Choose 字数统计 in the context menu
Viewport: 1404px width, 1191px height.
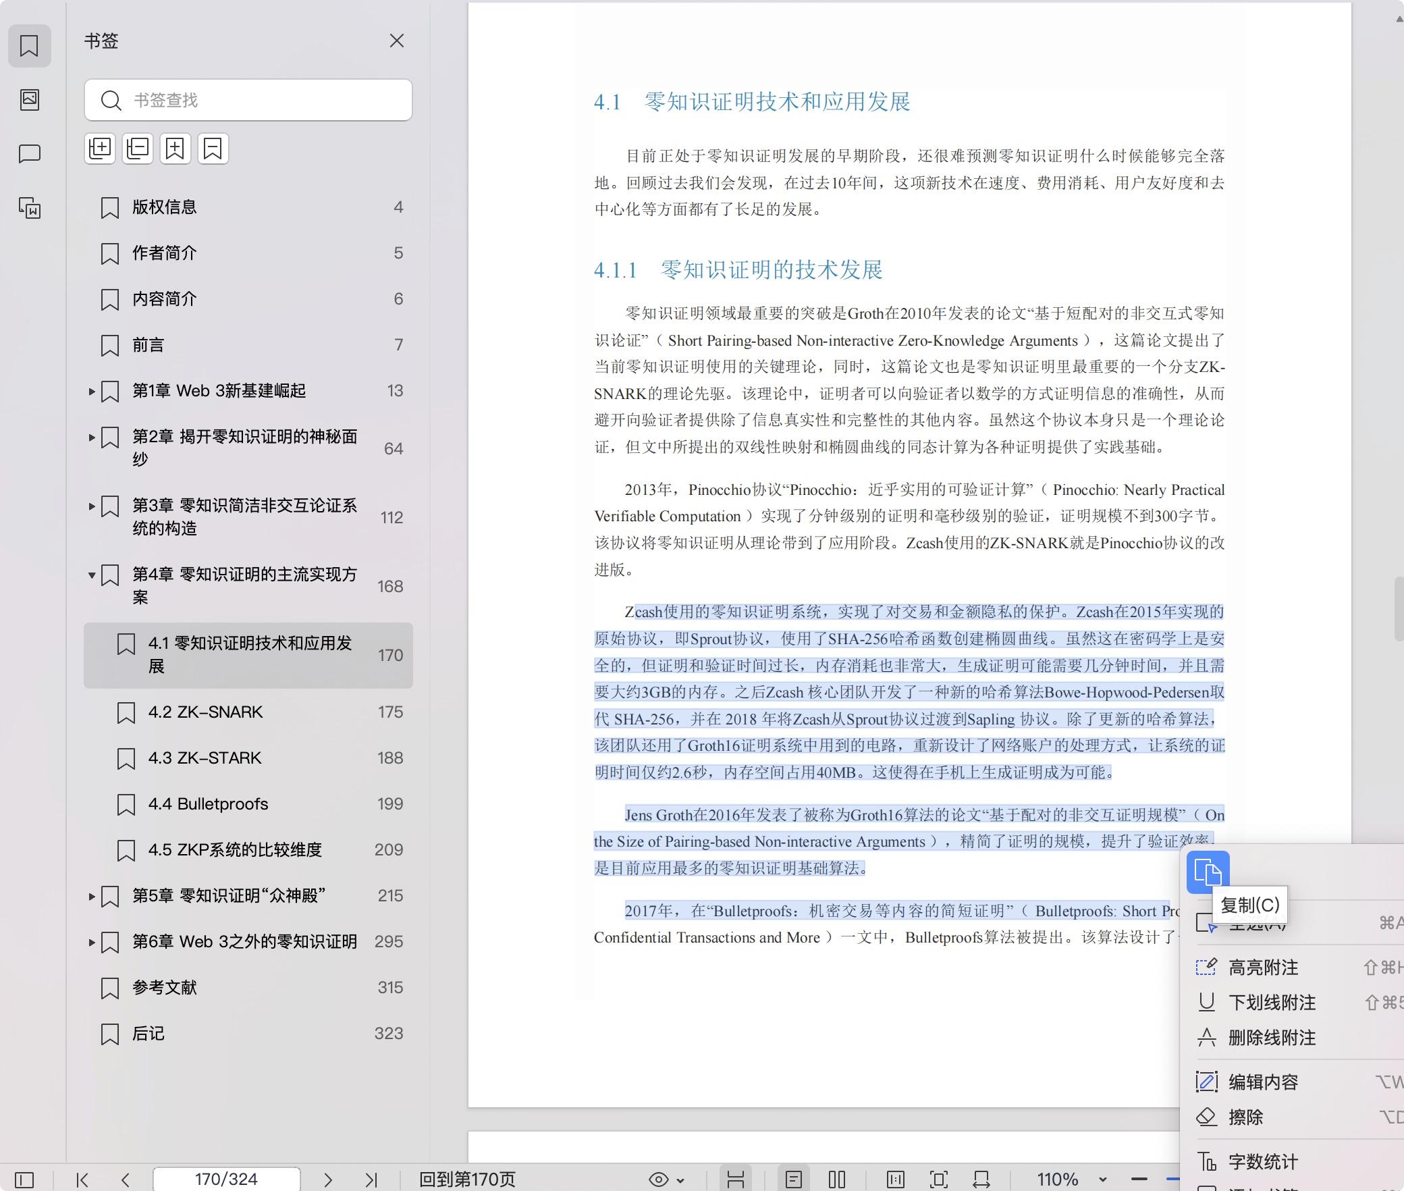pyautogui.click(x=1262, y=1161)
